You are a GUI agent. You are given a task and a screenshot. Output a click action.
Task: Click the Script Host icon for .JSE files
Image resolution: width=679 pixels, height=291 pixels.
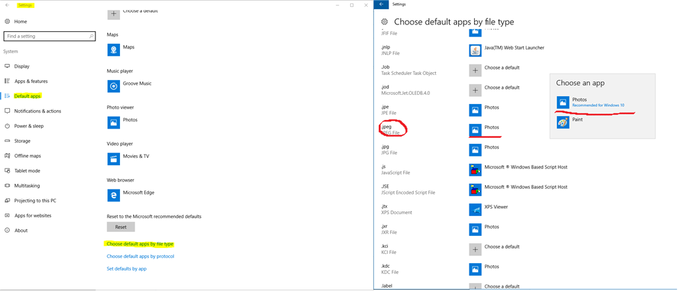click(x=475, y=190)
